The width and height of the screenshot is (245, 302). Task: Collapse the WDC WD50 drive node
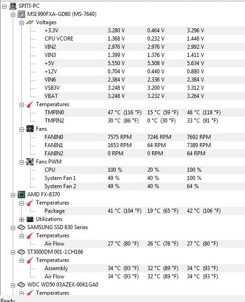point(13,285)
